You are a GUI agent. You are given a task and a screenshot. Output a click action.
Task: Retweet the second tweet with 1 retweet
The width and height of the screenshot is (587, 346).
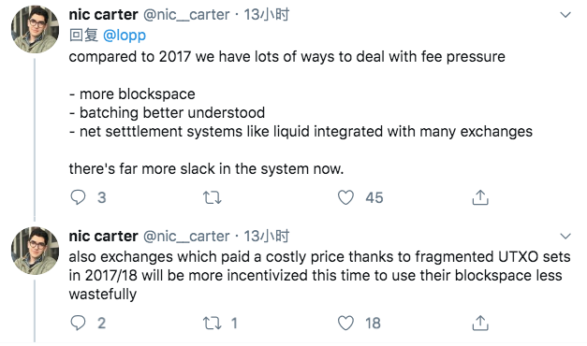[212, 323]
